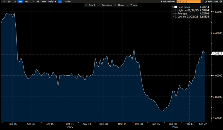Switch range to 1D
The height and width of the screenshot is (130, 223).
pyautogui.click(x=3, y=2)
